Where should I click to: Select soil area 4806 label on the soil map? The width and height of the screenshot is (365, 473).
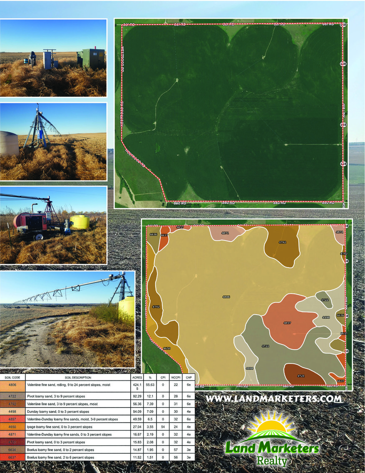tap(227, 298)
